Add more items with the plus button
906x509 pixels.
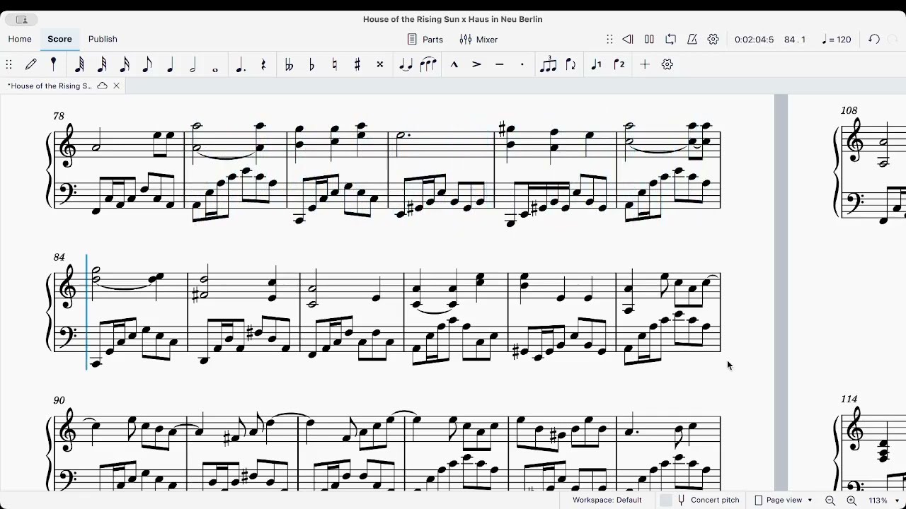645,64
